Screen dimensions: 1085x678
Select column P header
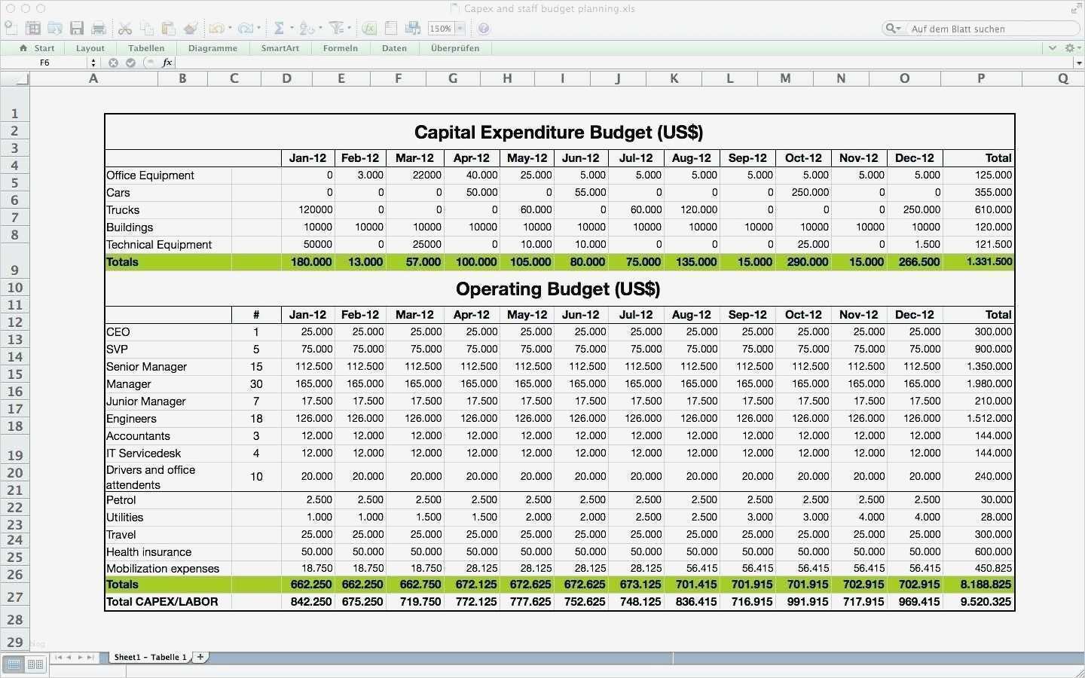(980, 78)
